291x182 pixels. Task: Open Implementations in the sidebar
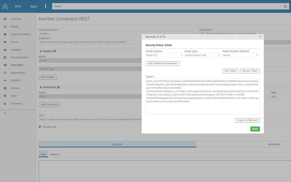(20, 34)
